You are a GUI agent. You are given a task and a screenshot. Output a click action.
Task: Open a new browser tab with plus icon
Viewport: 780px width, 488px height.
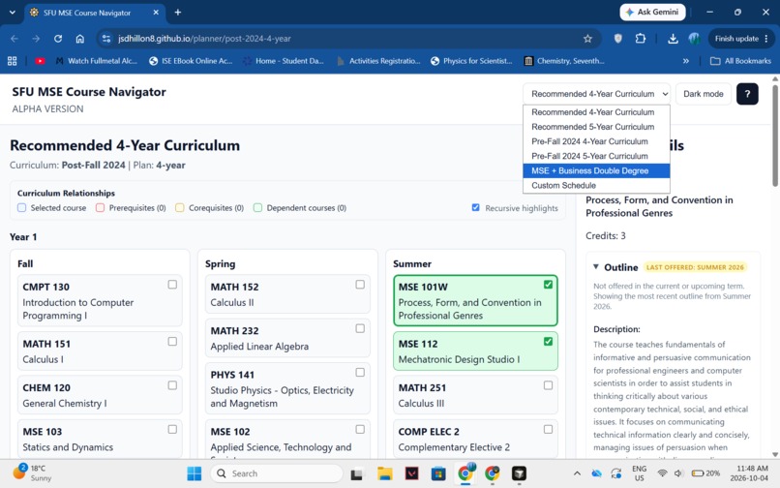point(178,13)
